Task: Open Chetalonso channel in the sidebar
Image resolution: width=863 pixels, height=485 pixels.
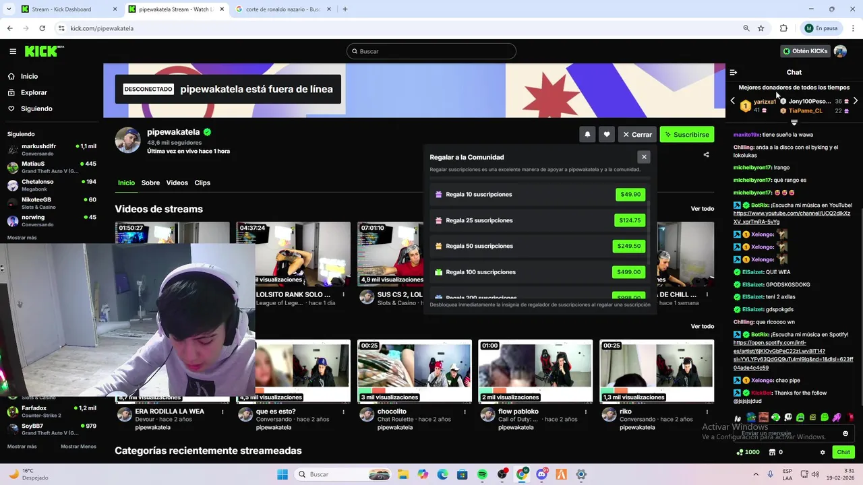Action: pos(52,185)
